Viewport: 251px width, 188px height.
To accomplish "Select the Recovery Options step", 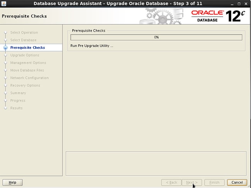I will (x=25, y=85).
